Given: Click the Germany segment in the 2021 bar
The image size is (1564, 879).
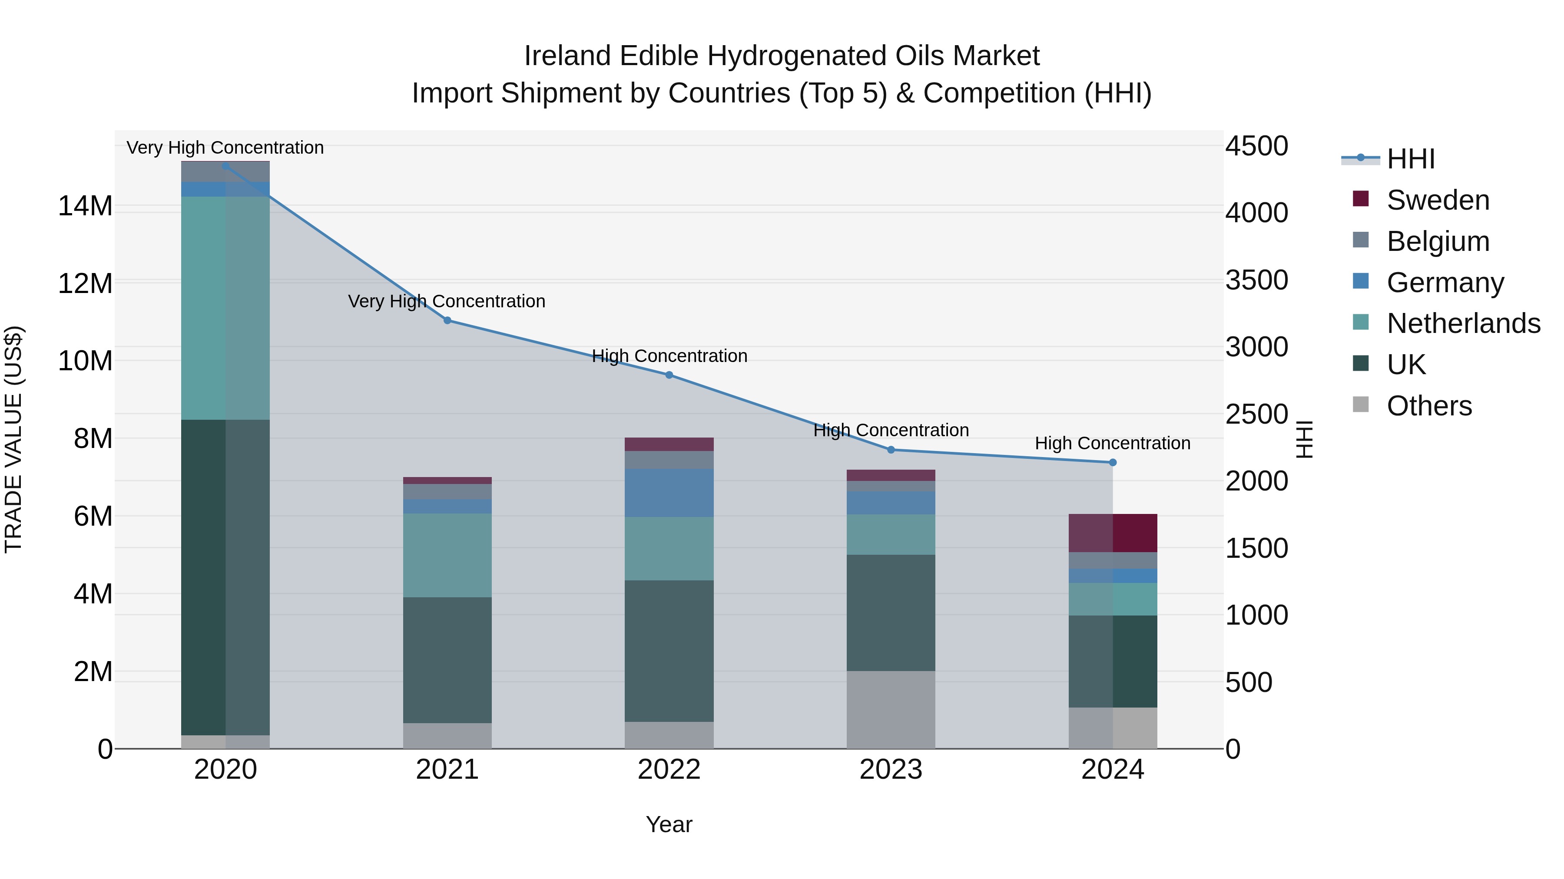Looking at the screenshot, I should pyautogui.click(x=447, y=507).
